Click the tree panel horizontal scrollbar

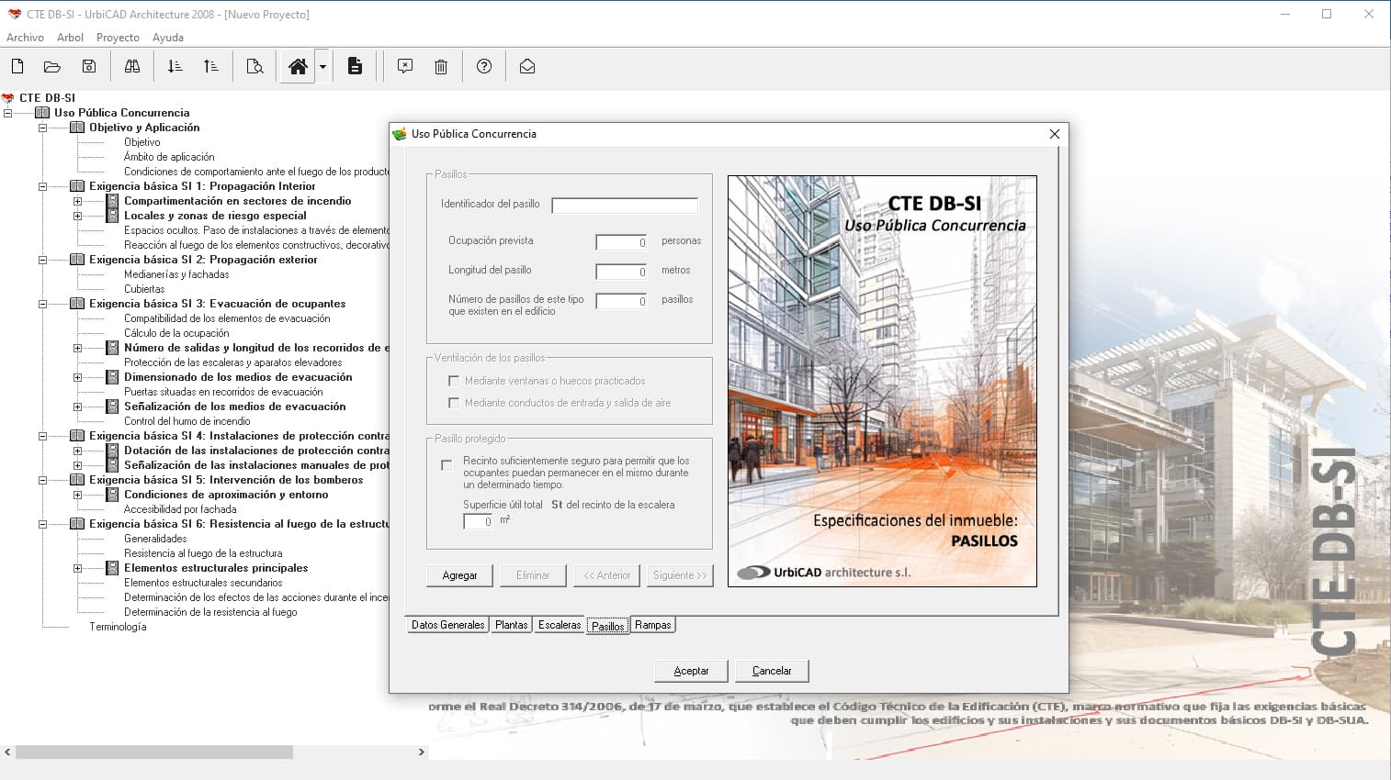coord(154,752)
